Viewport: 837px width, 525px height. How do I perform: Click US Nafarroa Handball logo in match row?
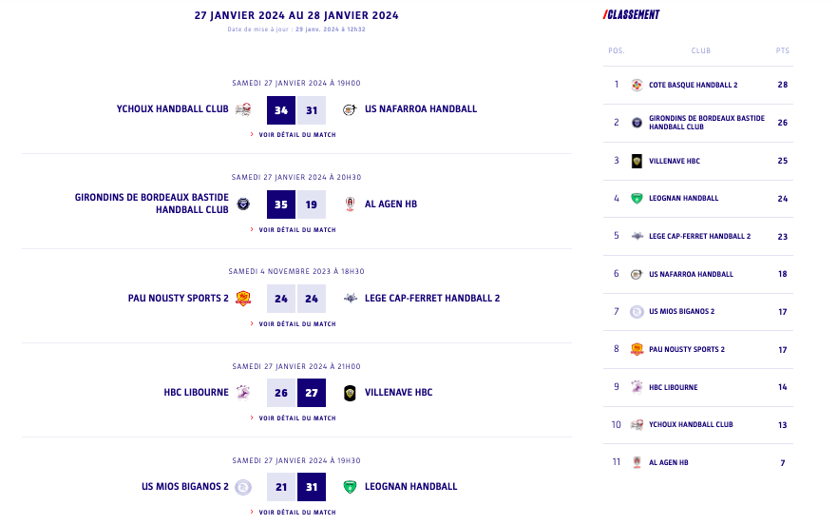tap(350, 109)
